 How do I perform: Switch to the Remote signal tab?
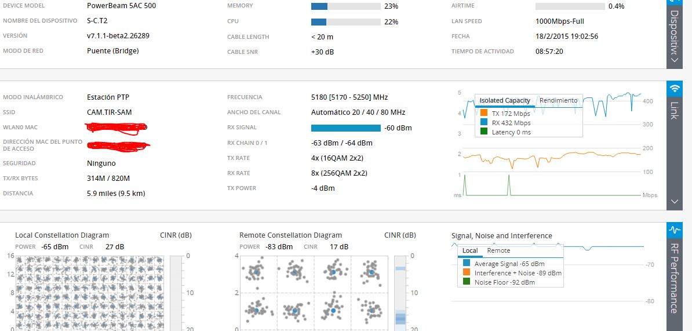pyautogui.click(x=498, y=251)
